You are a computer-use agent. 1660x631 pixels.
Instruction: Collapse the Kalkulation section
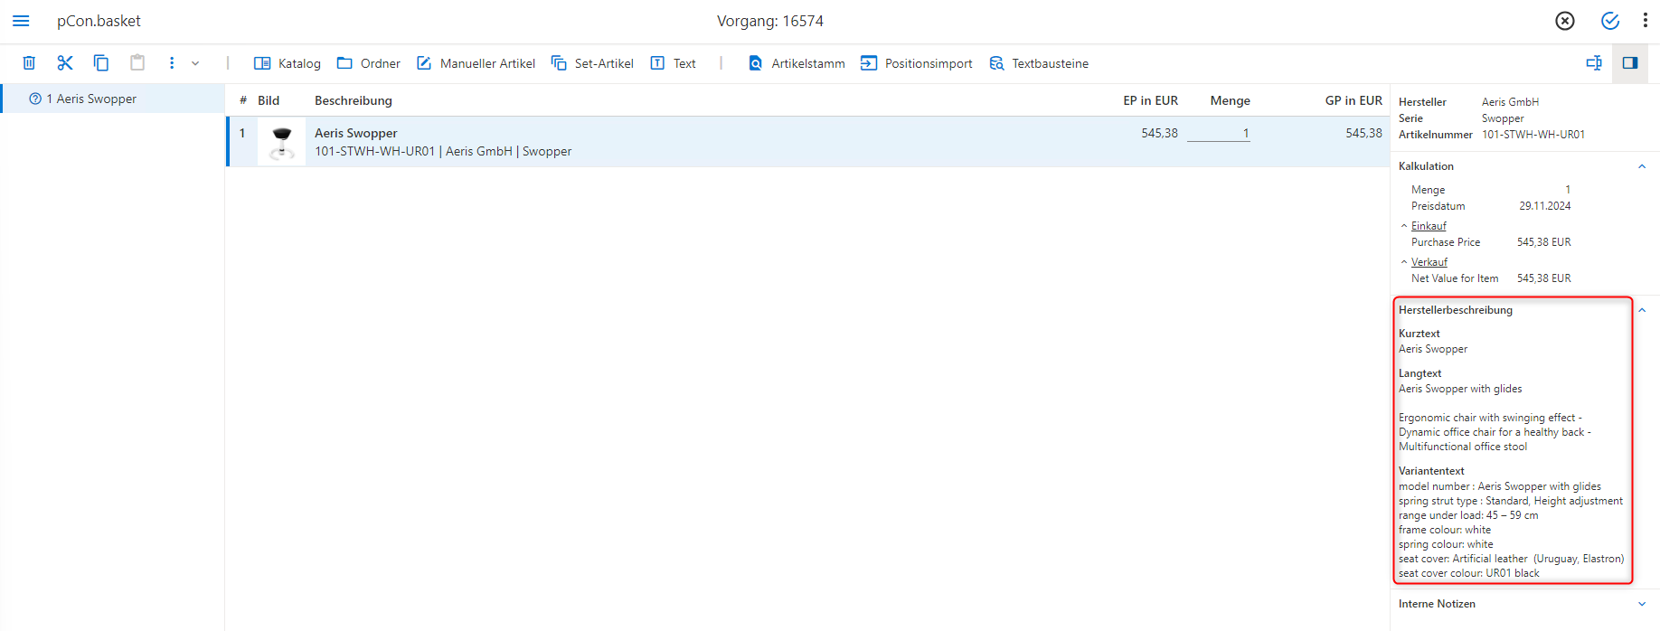click(1642, 166)
